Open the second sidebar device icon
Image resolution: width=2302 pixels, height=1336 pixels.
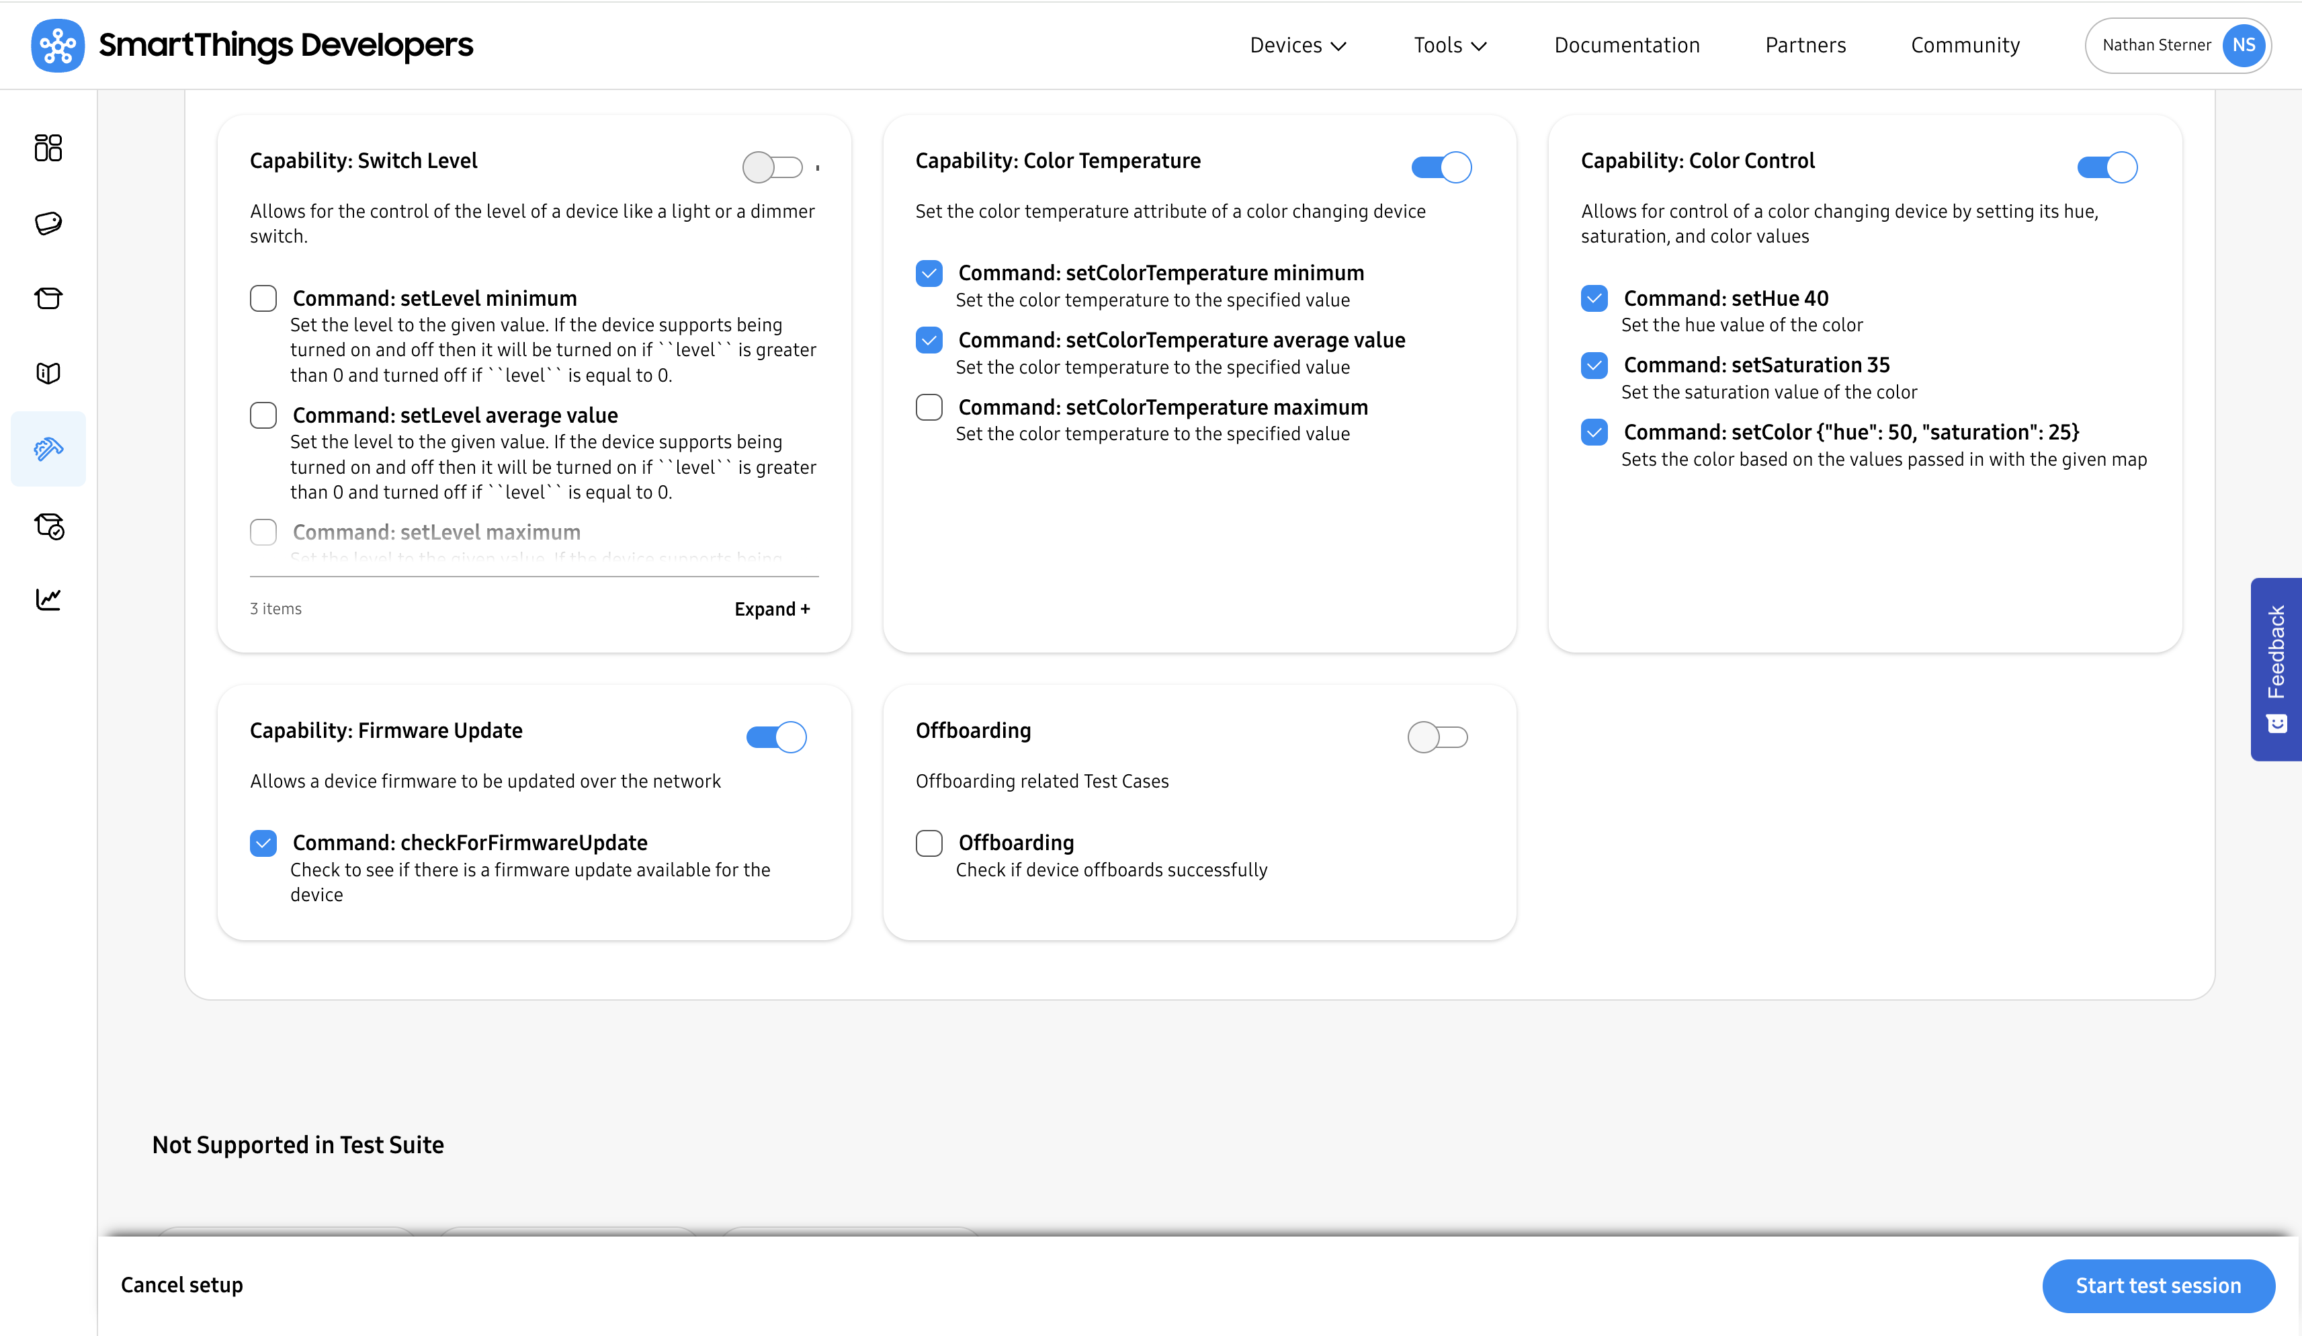point(48,223)
